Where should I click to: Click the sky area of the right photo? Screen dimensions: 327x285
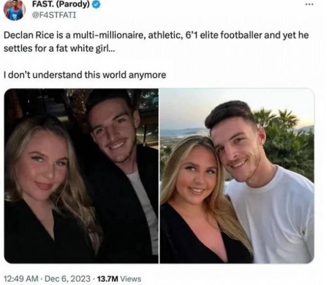click(x=195, y=108)
